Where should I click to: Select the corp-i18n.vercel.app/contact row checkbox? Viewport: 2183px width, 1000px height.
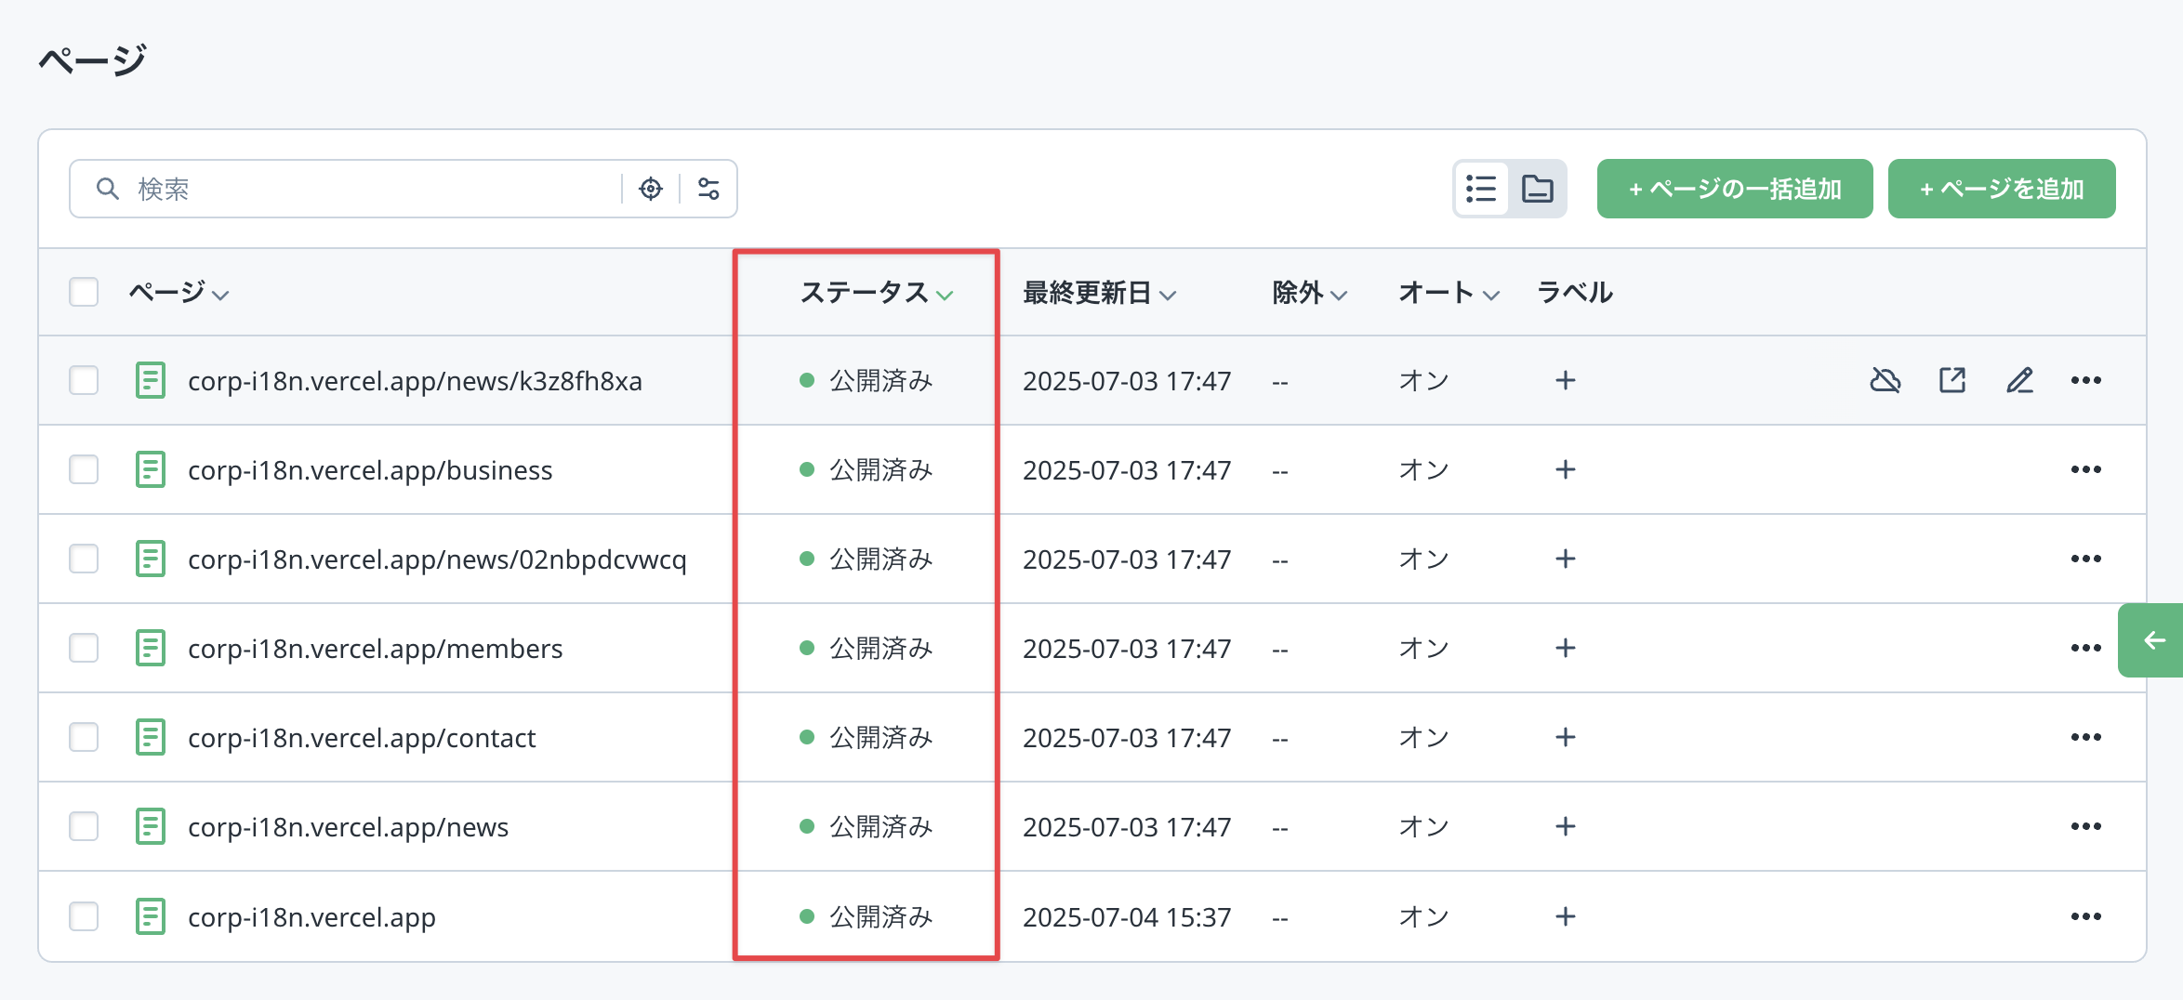(x=84, y=737)
